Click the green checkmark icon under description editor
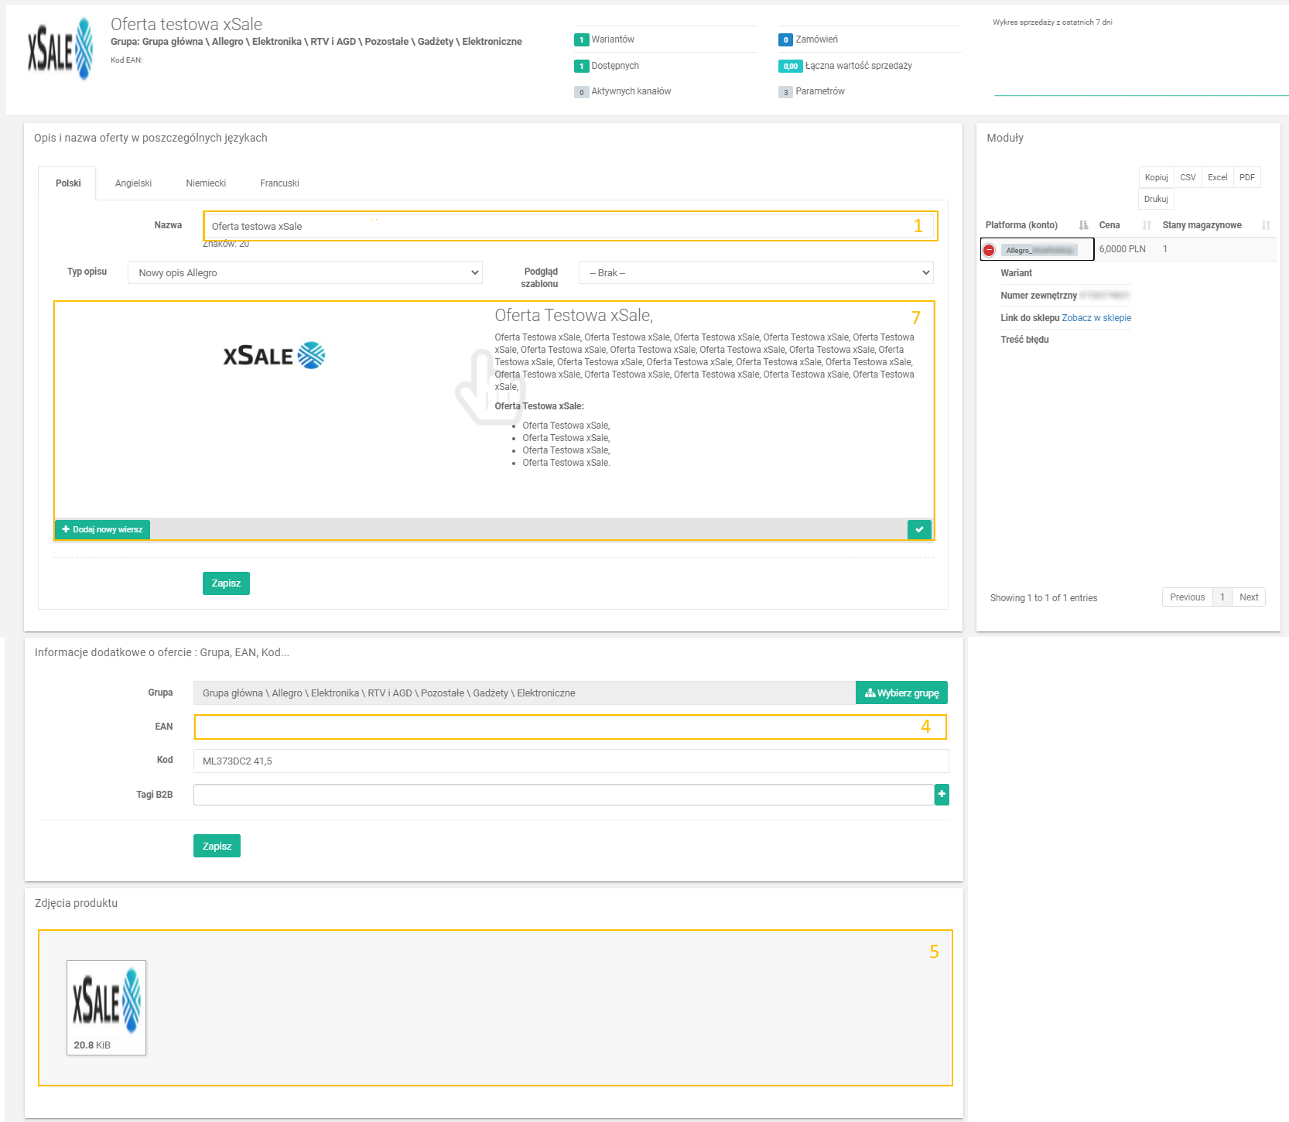Viewport: 1289px width, 1122px height. pyautogui.click(x=919, y=529)
